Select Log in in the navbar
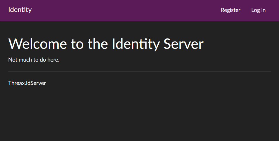The image size is (279, 141). click(258, 10)
